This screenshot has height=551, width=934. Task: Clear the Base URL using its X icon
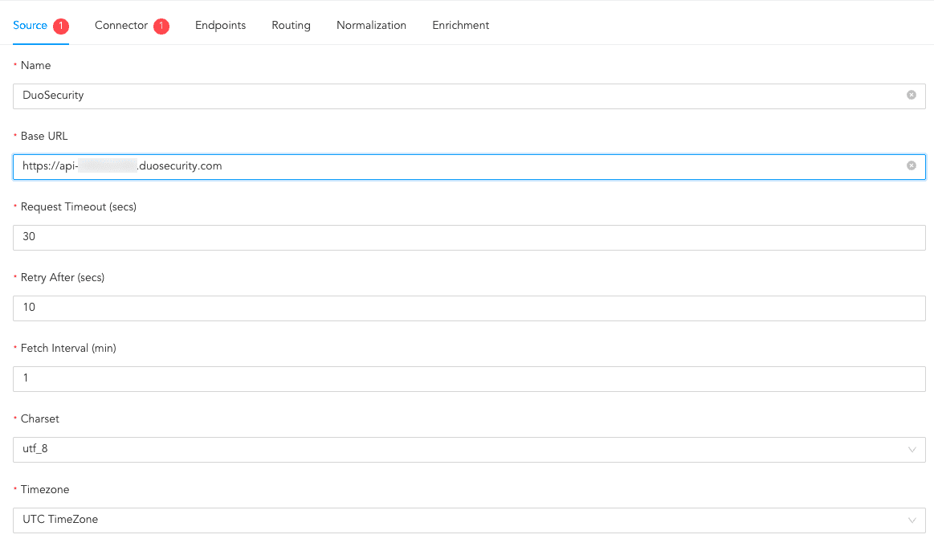(911, 166)
